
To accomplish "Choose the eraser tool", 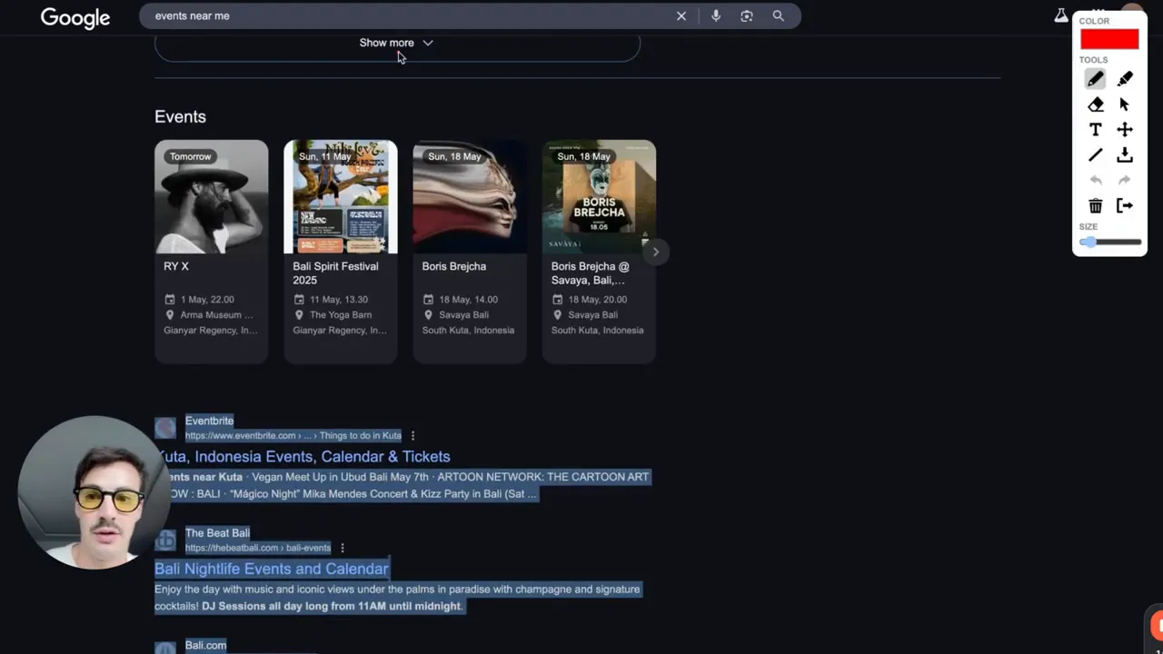I will point(1096,104).
